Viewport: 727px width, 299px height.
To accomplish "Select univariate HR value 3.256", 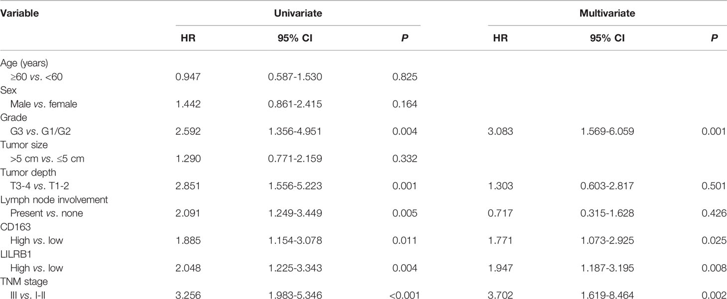I will pyautogui.click(x=189, y=296).
